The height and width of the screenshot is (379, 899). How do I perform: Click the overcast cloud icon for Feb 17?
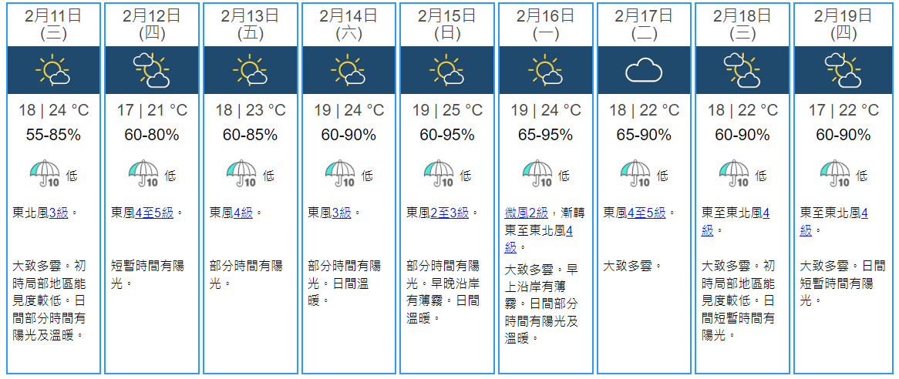pos(644,71)
